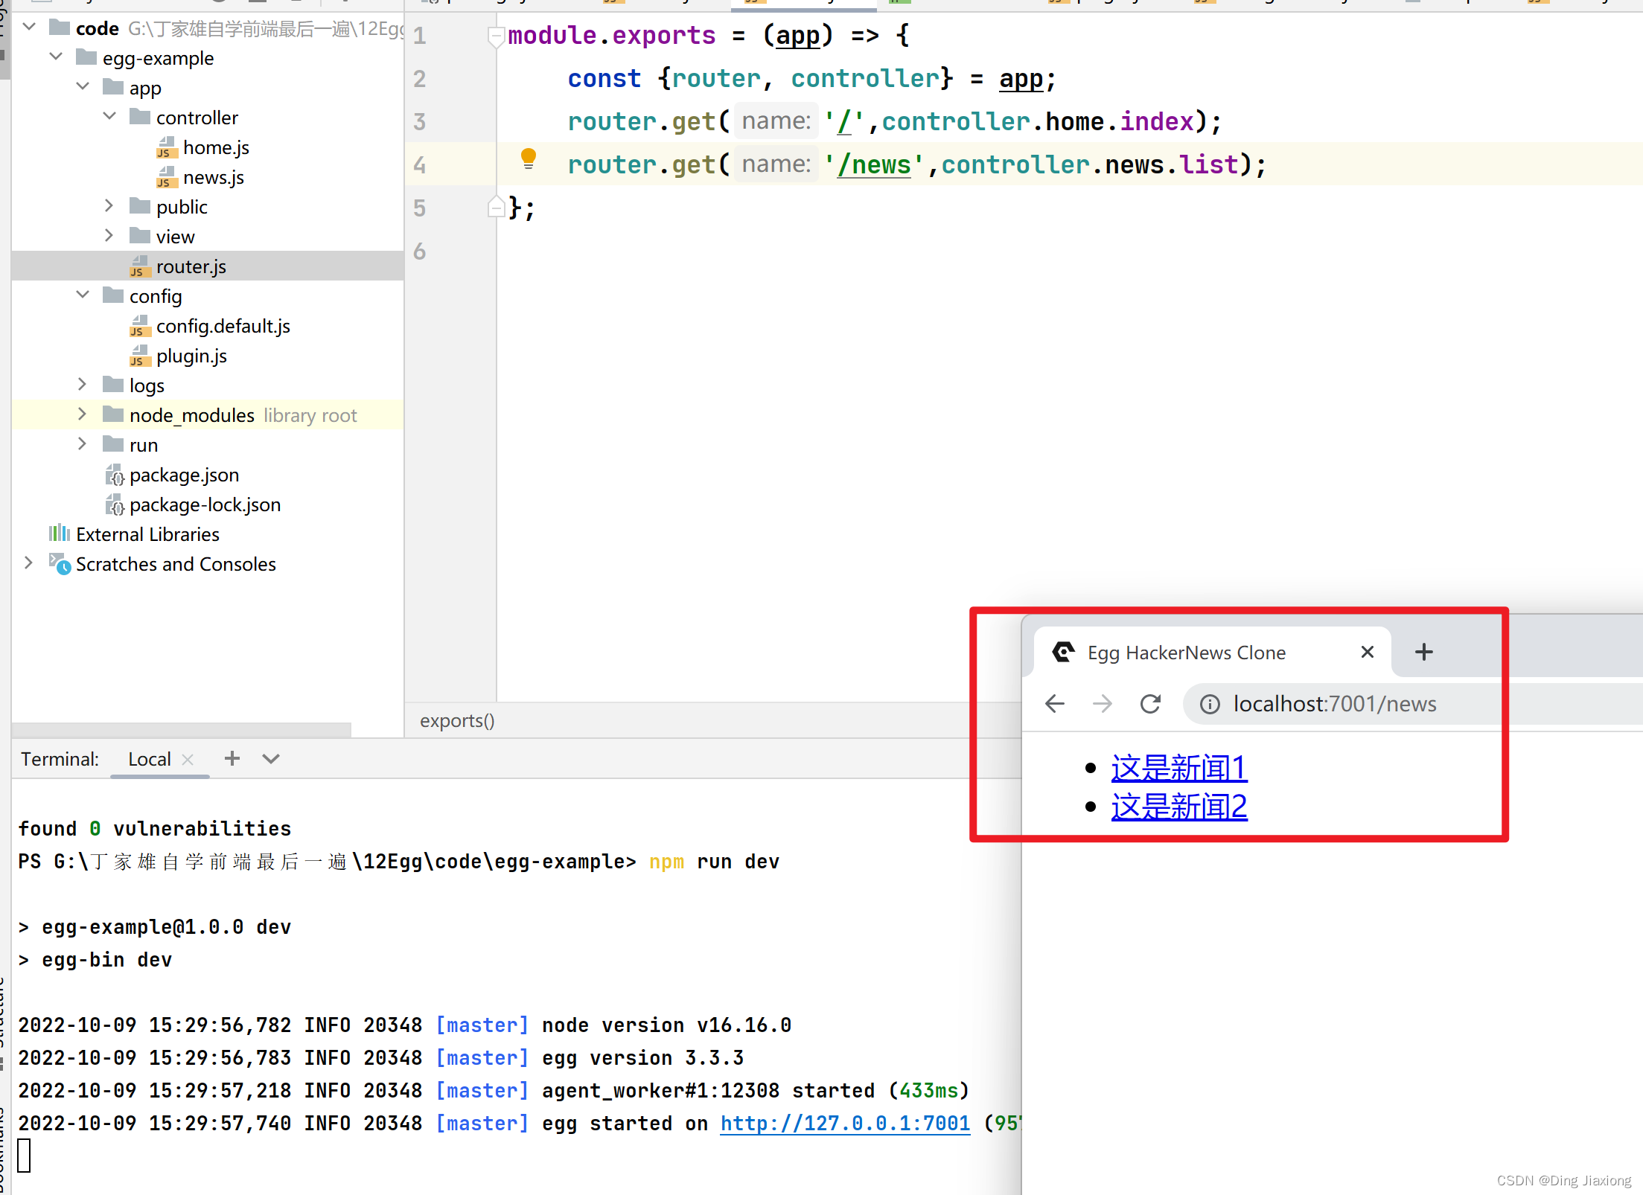Expand the logs folder
Screen dimensions: 1643x1195
(83, 385)
